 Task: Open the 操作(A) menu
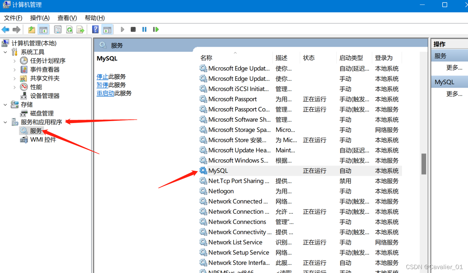pyautogui.click(x=40, y=18)
